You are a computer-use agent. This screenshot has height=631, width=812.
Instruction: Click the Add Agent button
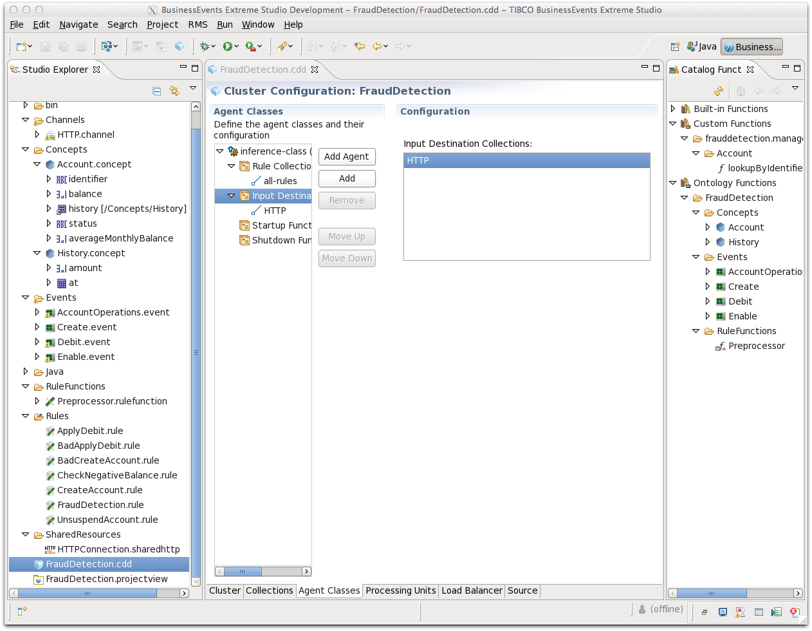click(347, 156)
